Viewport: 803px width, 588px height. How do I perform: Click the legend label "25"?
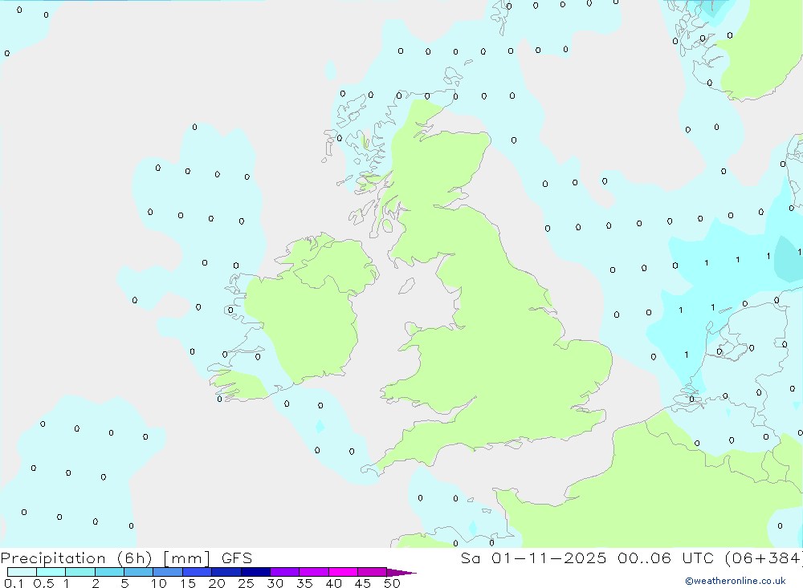pyautogui.click(x=246, y=583)
